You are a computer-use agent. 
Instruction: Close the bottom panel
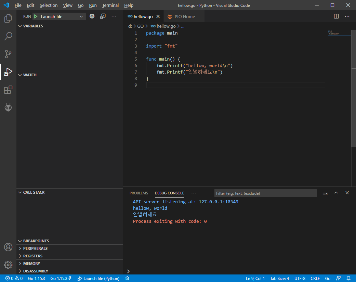tap(347, 193)
